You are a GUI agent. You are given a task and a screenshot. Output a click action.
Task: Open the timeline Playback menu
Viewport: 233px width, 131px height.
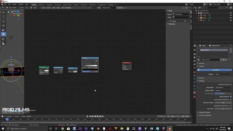(10, 116)
